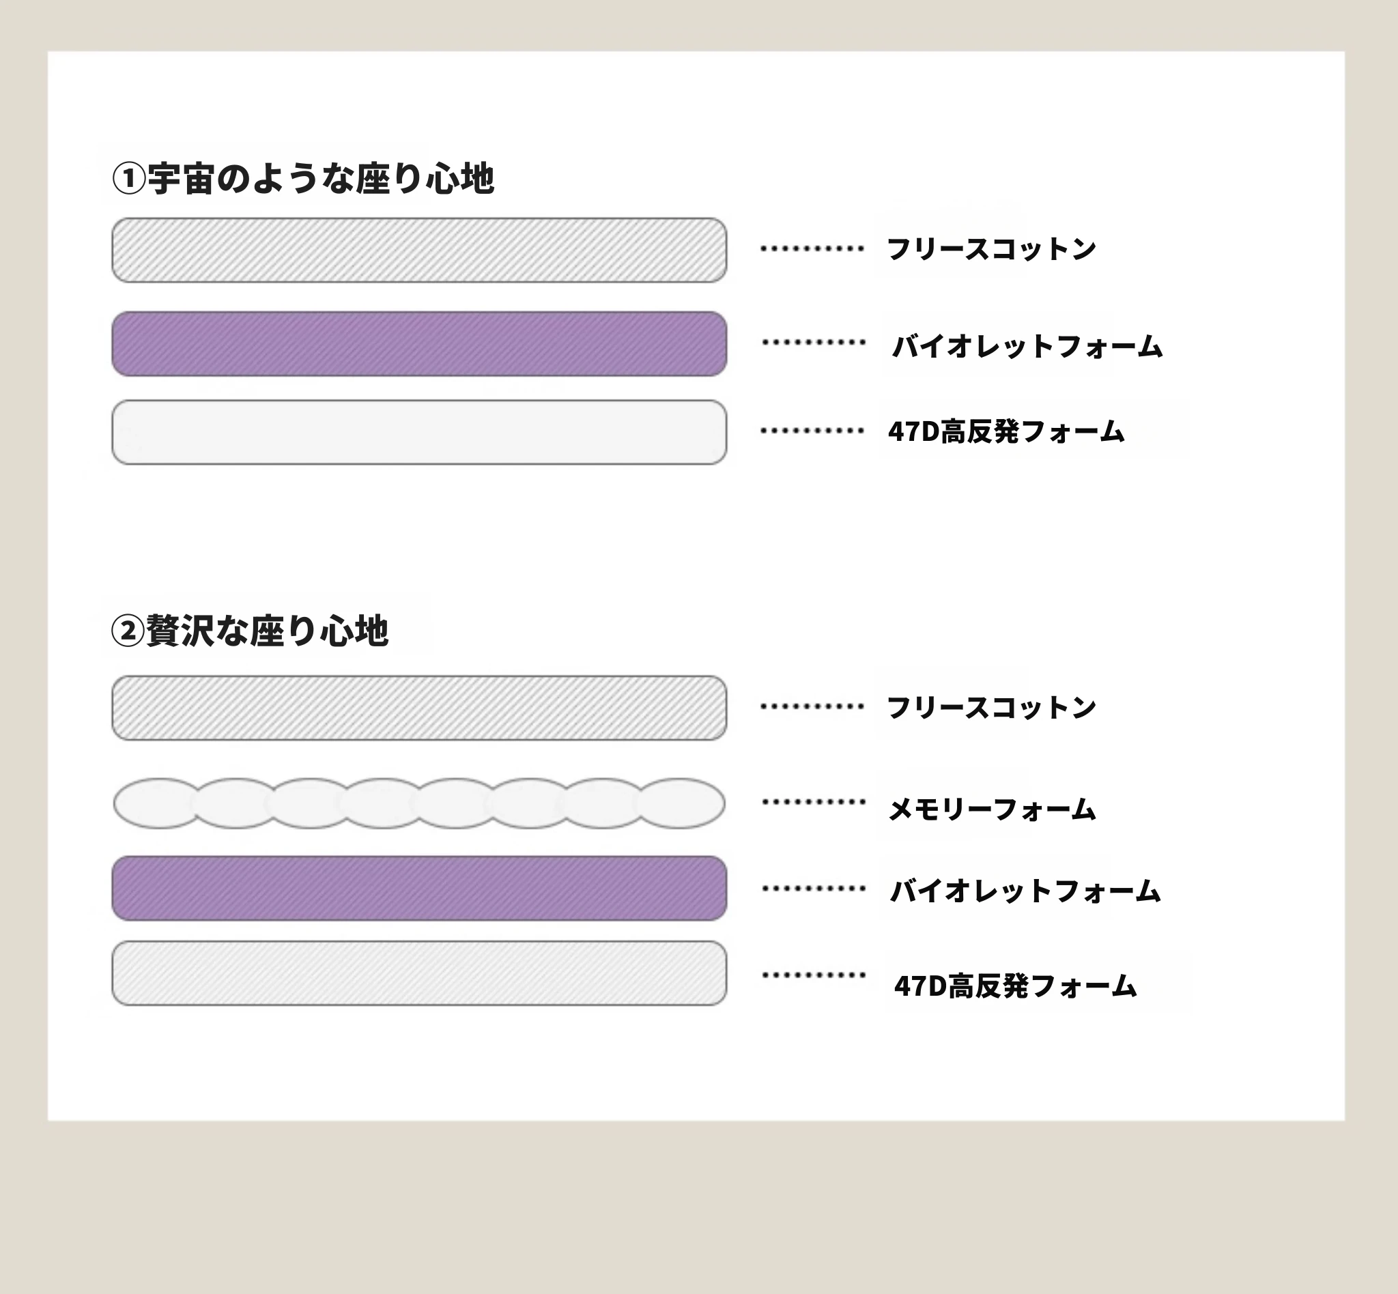Click the バイオレットフォーム label in section ②
Viewport: 1398px width, 1294px height.
(1025, 891)
